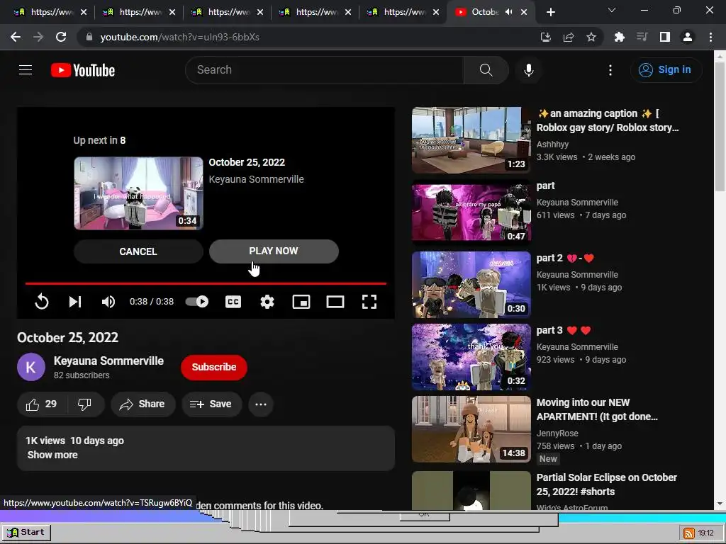Open more actions ellipsis under the video
Viewport: 726px width, 544px height.
261,404
